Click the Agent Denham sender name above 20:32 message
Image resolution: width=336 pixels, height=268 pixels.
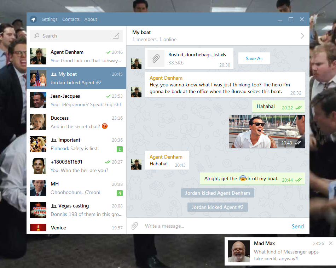coord(166,78)
